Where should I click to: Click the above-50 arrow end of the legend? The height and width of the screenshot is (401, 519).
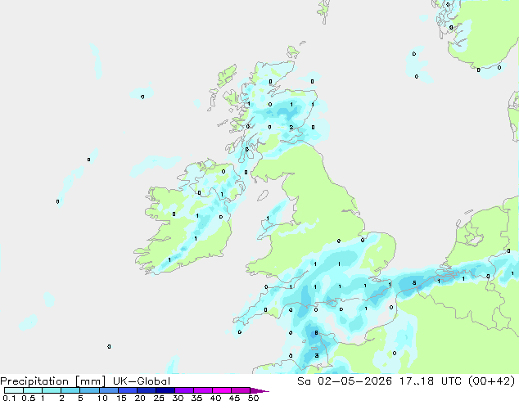259,390
